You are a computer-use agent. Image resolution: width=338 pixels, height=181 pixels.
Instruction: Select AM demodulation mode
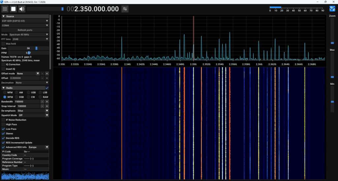(x=17, y=92)
